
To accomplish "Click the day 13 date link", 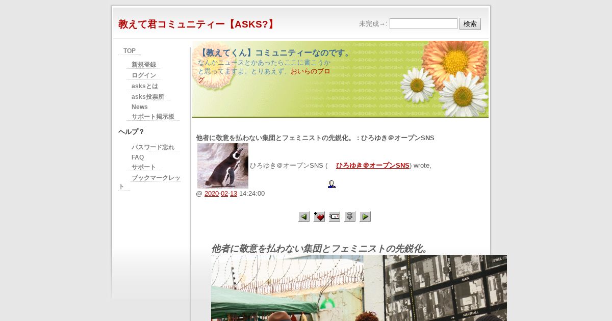I will click(x=234, y=194).
